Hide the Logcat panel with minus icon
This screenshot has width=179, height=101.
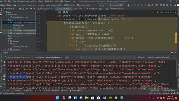(x=175, y=53)
